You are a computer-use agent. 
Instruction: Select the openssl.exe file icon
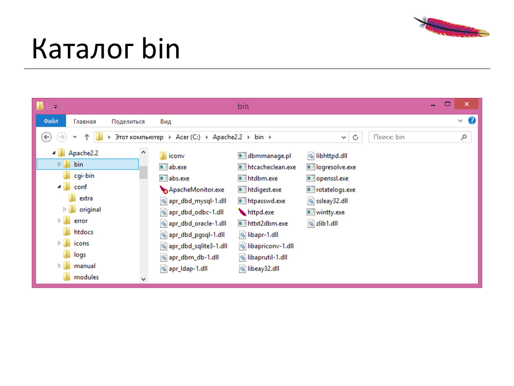(311, 179)
